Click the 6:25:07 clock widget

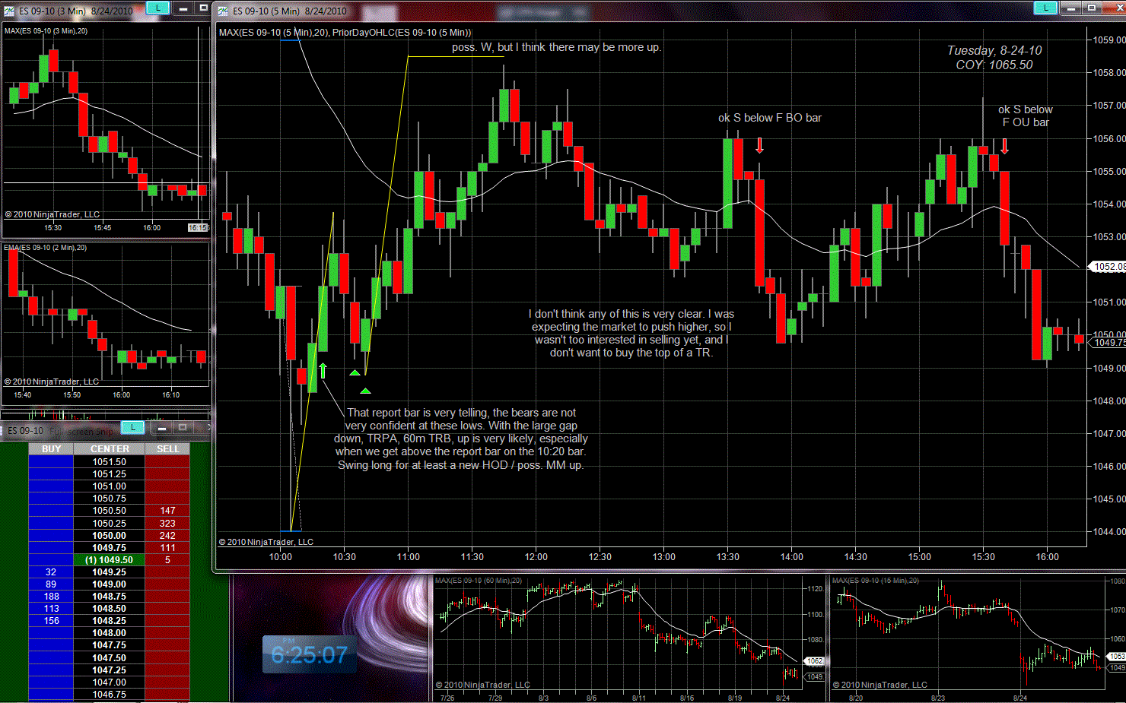tap(309, 654)
